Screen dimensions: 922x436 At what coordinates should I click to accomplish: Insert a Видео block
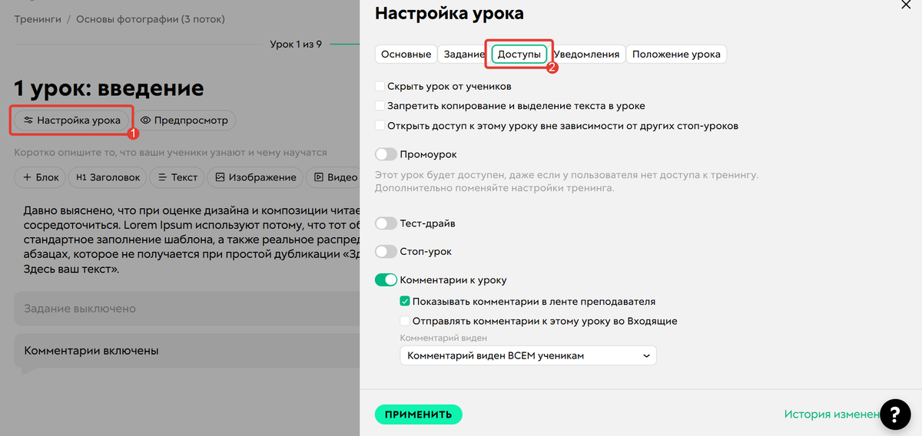[333, 177]
